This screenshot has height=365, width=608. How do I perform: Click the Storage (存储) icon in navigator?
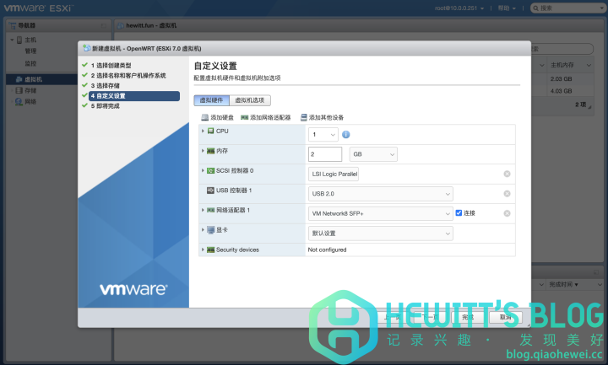(x=19, y=90)
